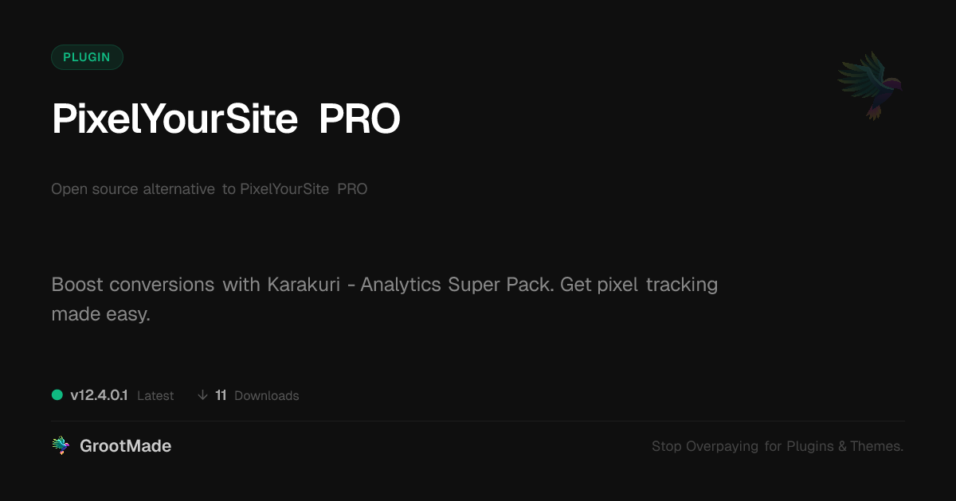The height and width of the screenshot is (501, 956).
Task: Click the download count number 11
Action: tap(221, 395)
